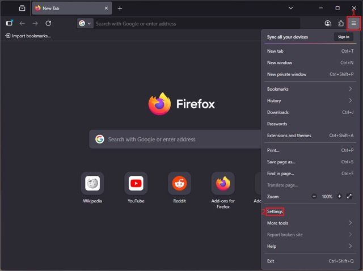This screenshot has height=271, width=363.
Task: Open the YouTube shortcut tile
Action: tap(136, 184)
